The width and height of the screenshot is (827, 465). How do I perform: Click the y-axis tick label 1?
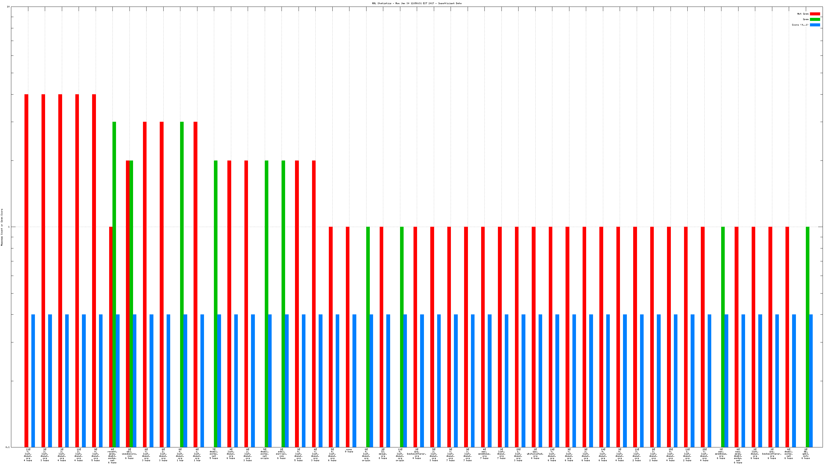9,227
